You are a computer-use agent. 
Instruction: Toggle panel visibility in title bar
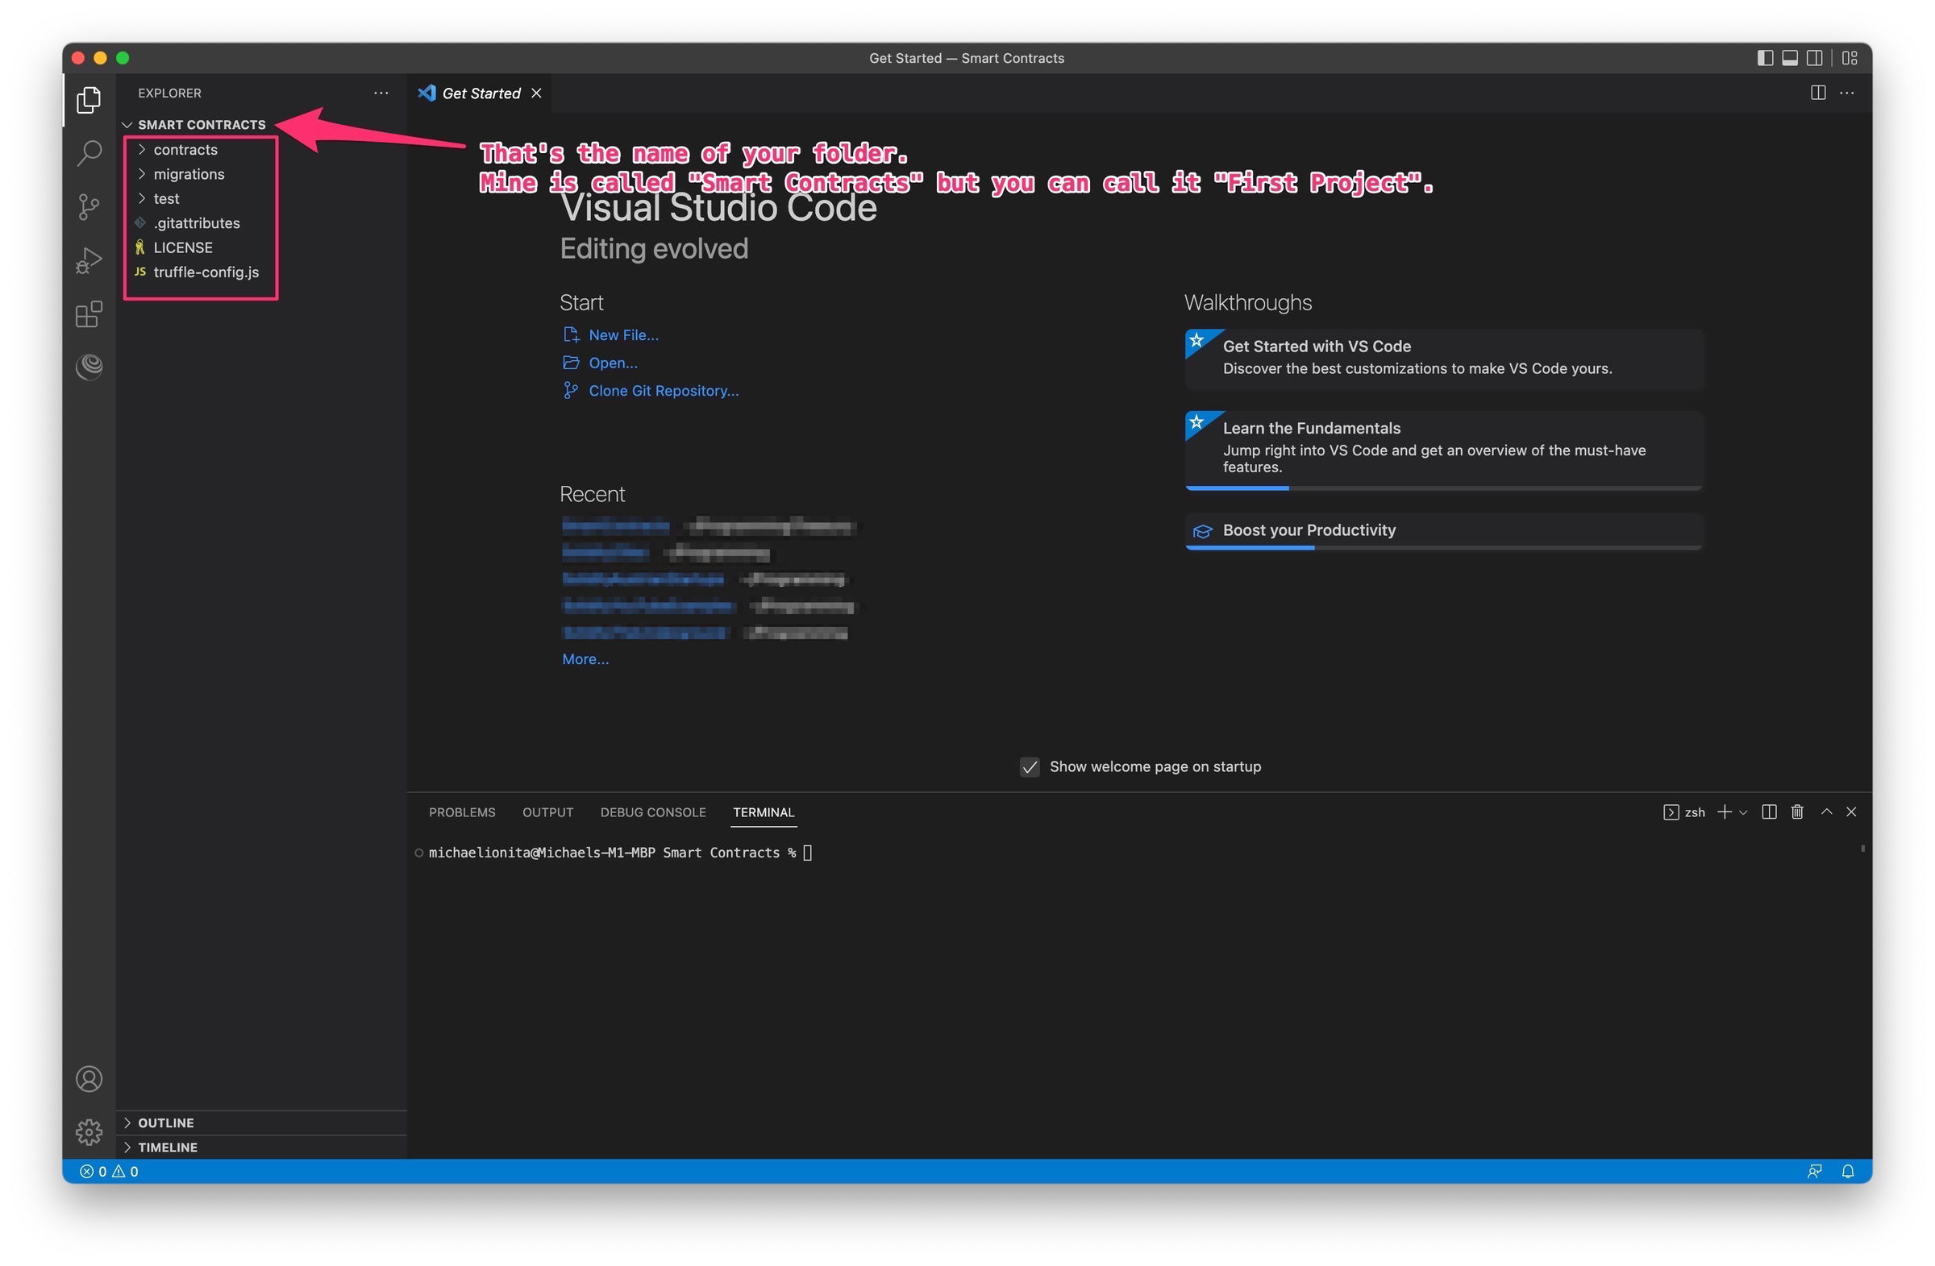click(1791, 58)
